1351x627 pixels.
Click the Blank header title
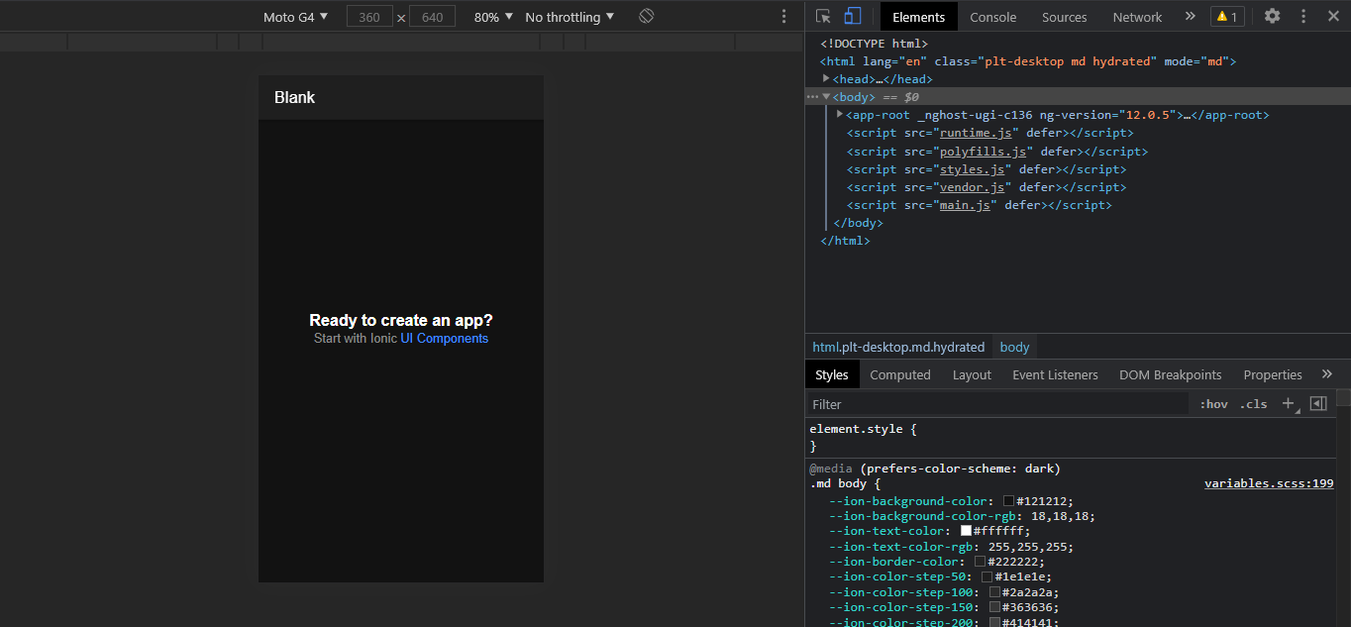click(x=294, y=97)
